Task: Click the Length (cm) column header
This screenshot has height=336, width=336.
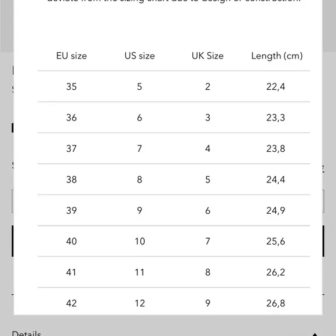Action: click(277, 56)
